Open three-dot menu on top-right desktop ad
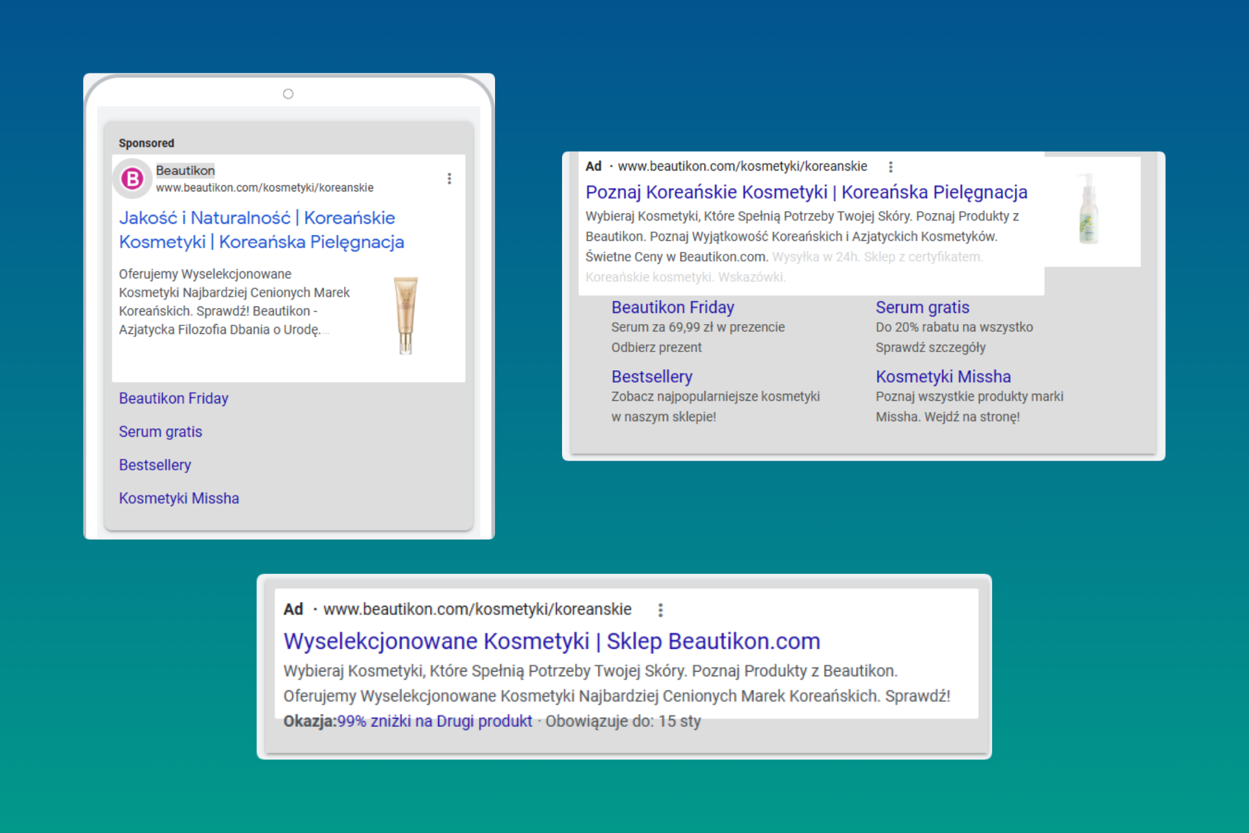 click(x=891, y=167)
